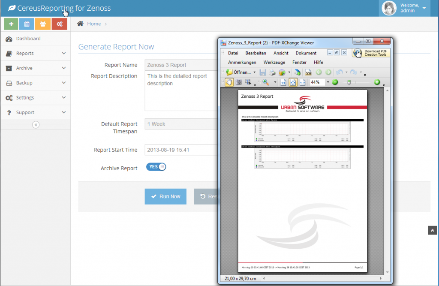Click the scroll-to-top arrow button
Screen dimensions: 439x286
pos(432,230)
